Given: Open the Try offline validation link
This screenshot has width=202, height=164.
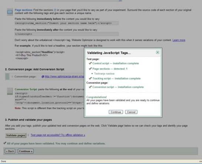Looking at the screenshot, I should click(58, 135).
